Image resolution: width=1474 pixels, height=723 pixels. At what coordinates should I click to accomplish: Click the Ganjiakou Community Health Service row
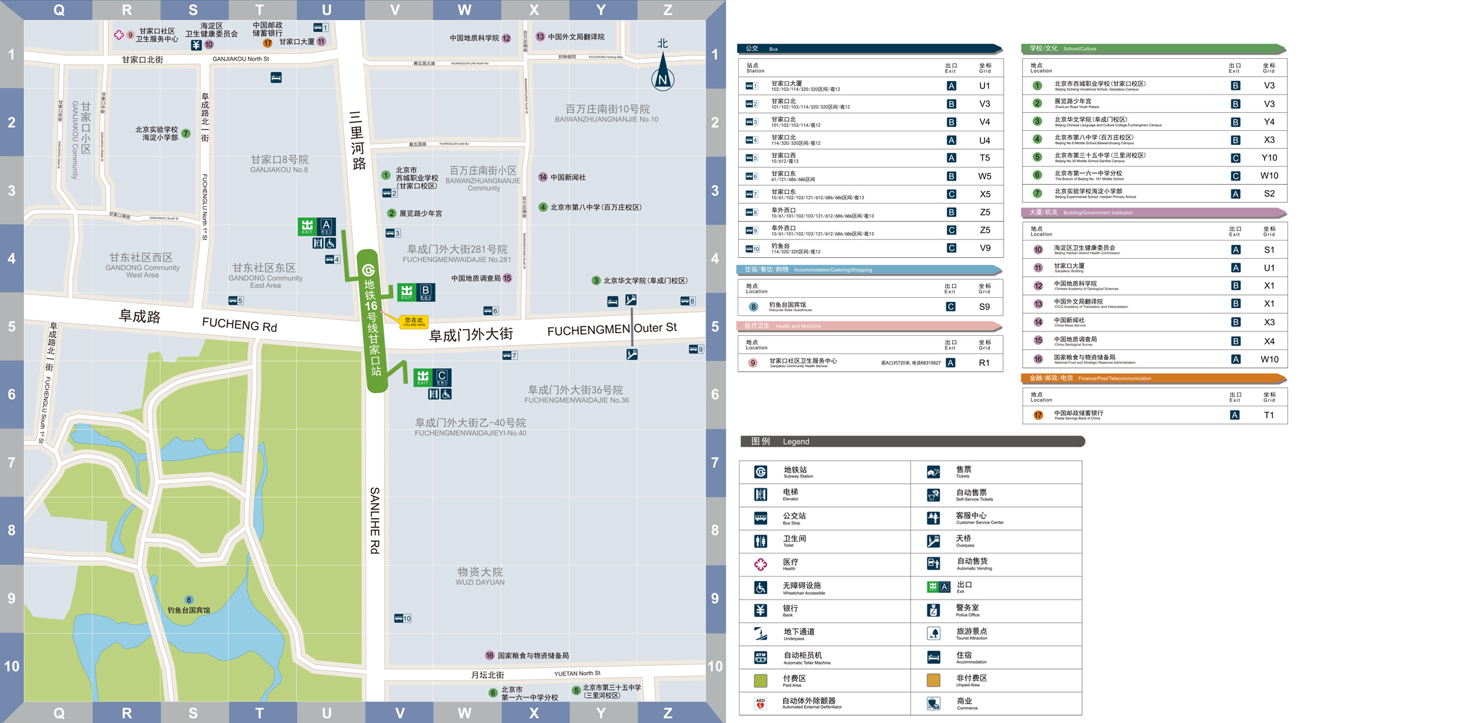(870, 363)
